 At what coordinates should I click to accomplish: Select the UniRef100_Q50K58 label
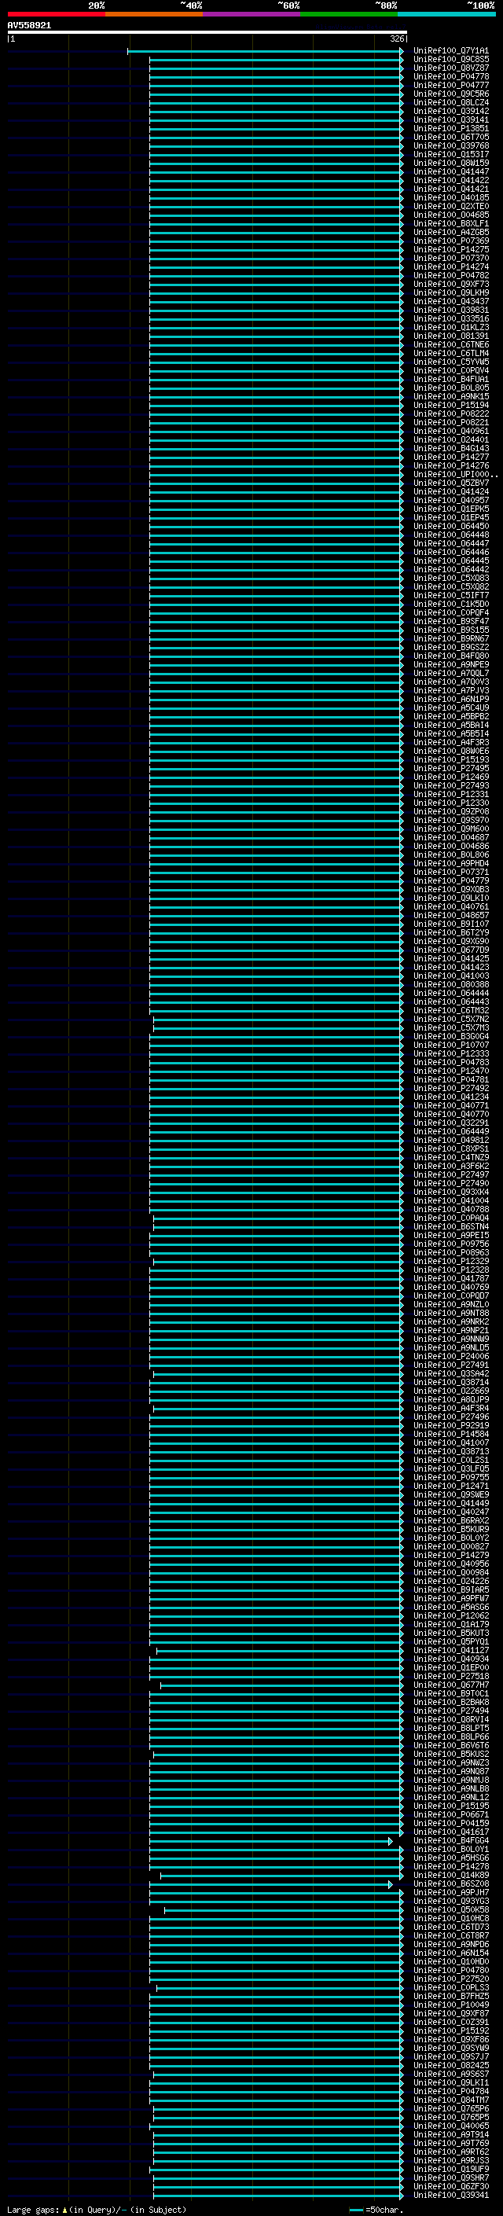point(450,1909)
